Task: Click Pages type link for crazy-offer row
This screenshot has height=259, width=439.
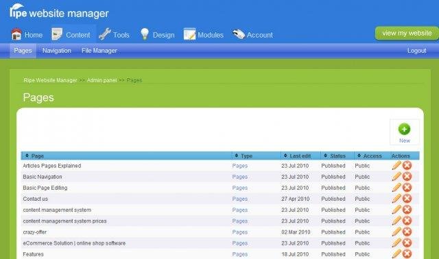Action: coord(240,232)
